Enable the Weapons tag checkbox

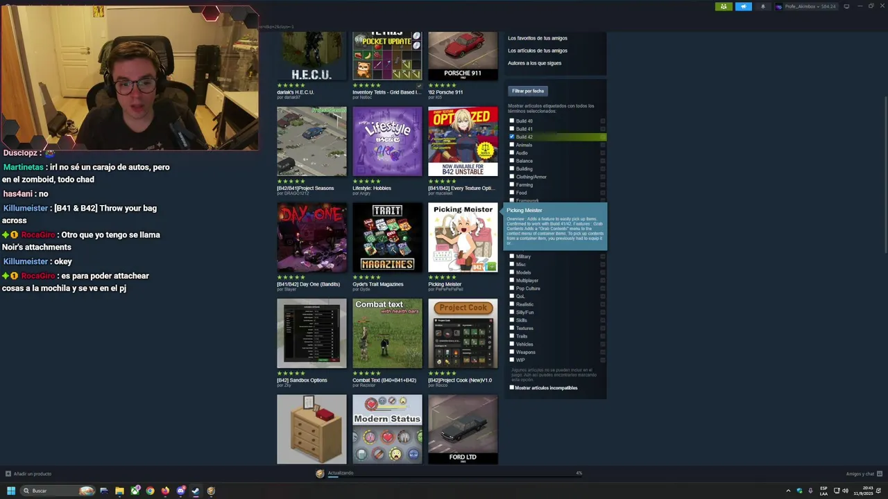click(512, 352)
